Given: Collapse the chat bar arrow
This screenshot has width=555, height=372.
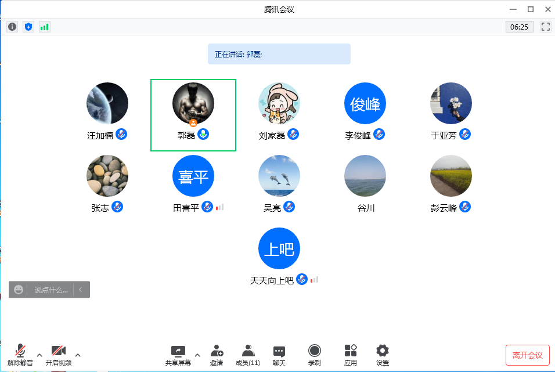Looking at the screenshot, I should pos(80,290).
